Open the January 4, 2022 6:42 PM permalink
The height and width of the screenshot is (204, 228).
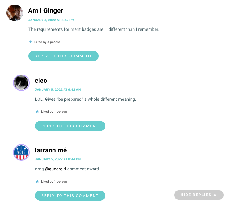click(51, 20)
